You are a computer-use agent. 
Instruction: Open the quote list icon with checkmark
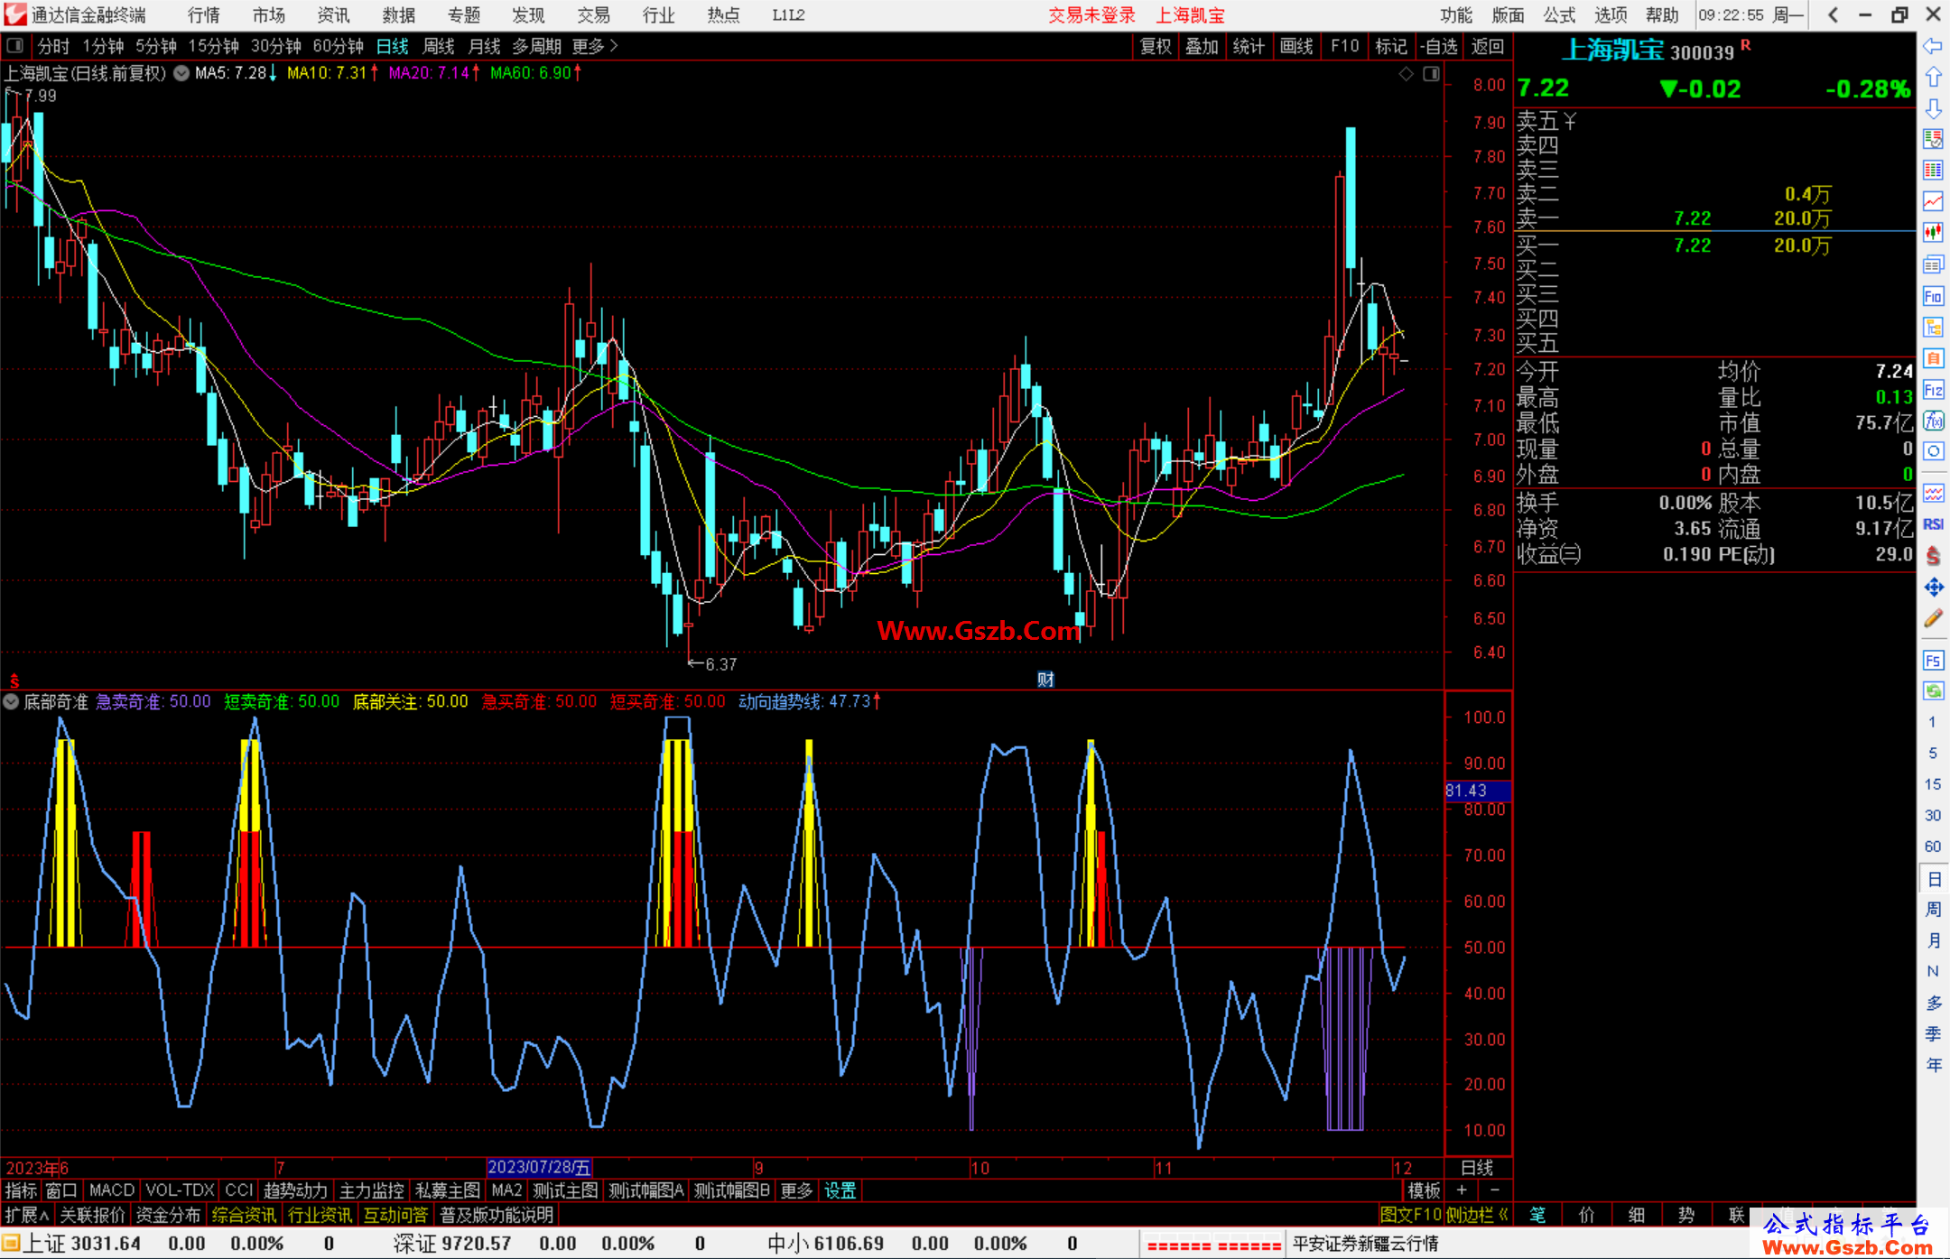coord(1933,139)
